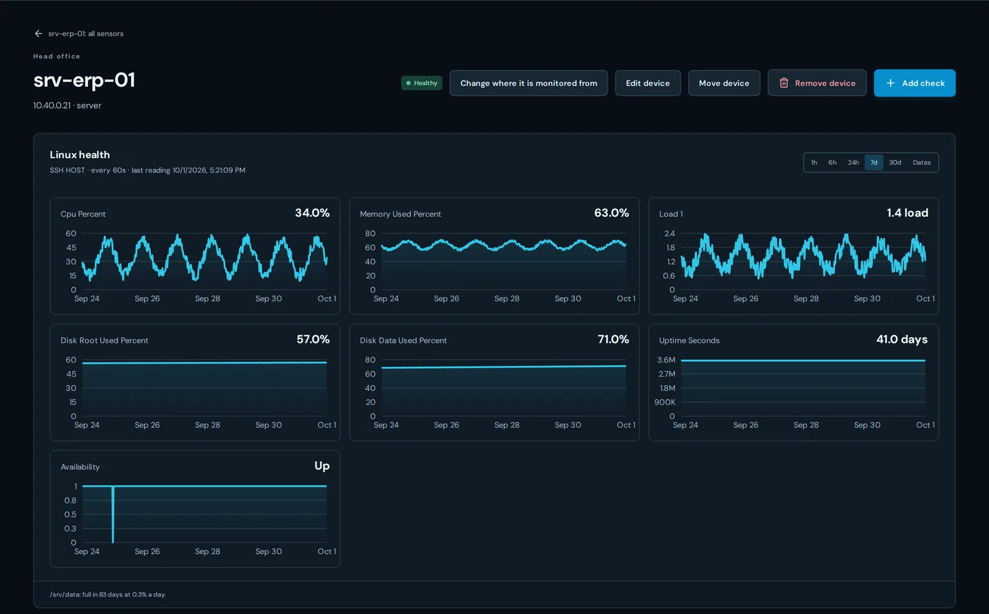
Task: Open Change where it is monitored from
Action: (528, 83)
